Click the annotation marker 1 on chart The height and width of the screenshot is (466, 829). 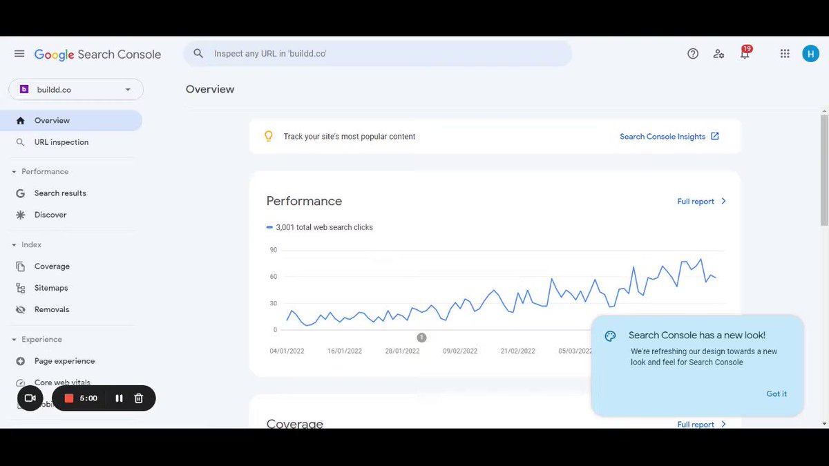[421, 338]
